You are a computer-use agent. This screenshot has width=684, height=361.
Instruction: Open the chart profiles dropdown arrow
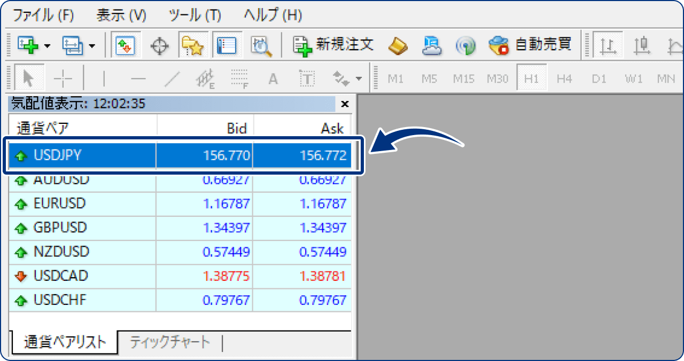coord(91,45)
